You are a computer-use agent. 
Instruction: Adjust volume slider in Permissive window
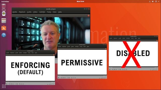coord(103,78)
